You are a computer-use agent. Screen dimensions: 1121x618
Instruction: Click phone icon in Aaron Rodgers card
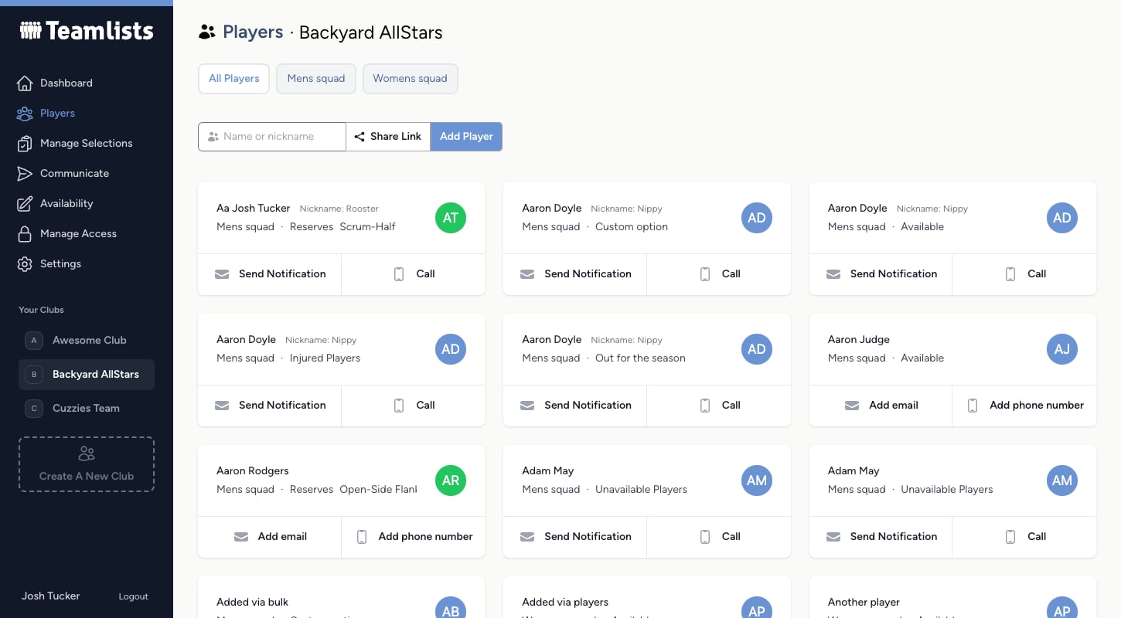pos(361,536)
